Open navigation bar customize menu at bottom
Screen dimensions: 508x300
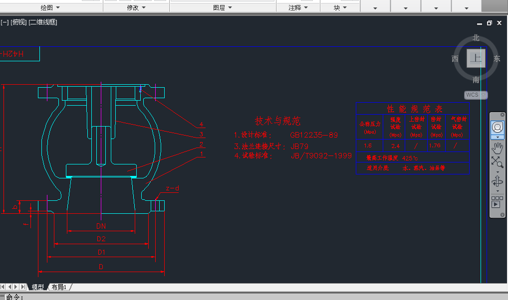[x=503, y=215]
